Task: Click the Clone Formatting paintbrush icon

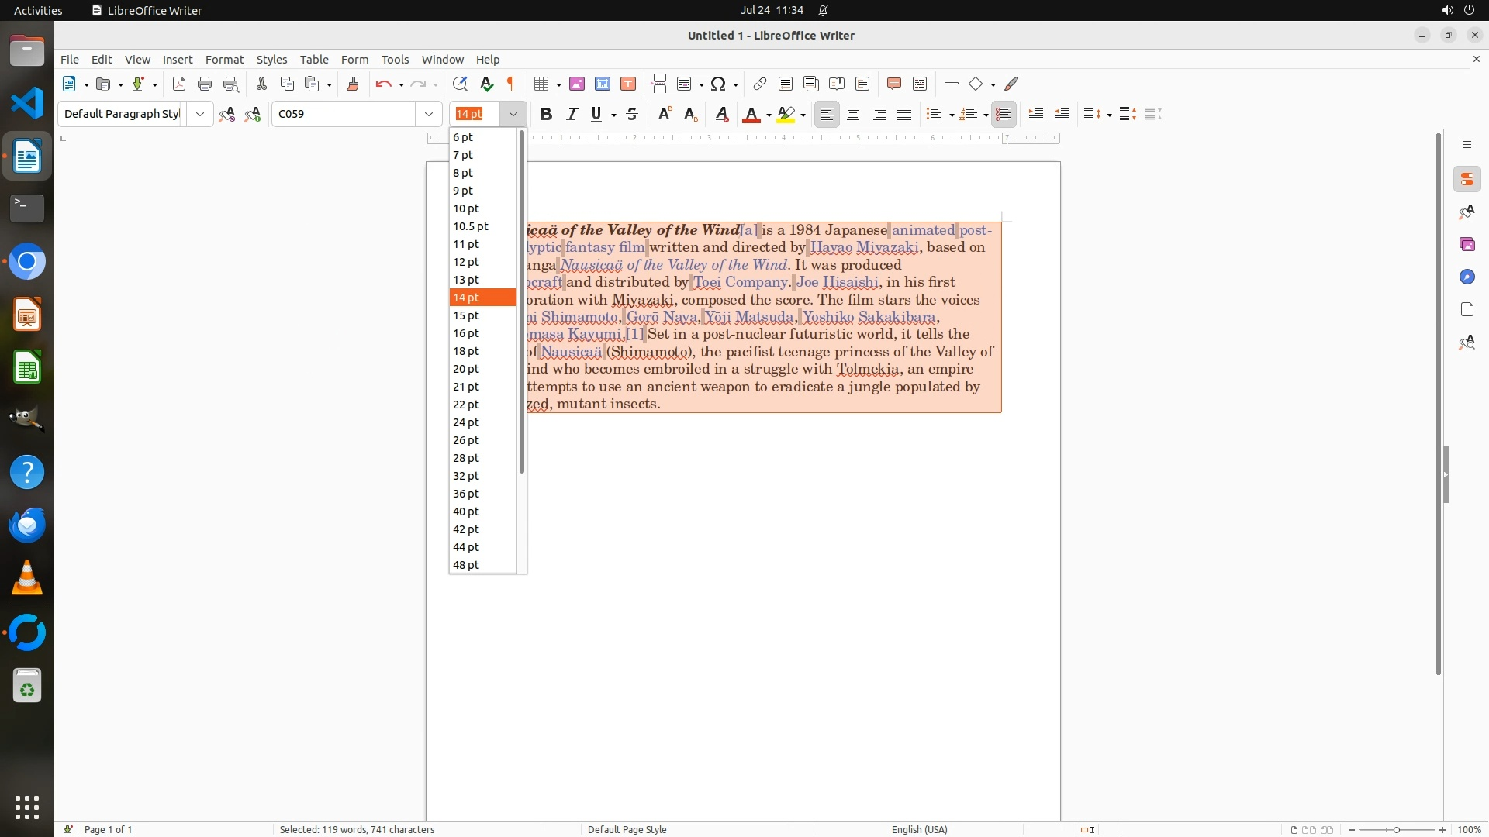Action: coord(353,84)
